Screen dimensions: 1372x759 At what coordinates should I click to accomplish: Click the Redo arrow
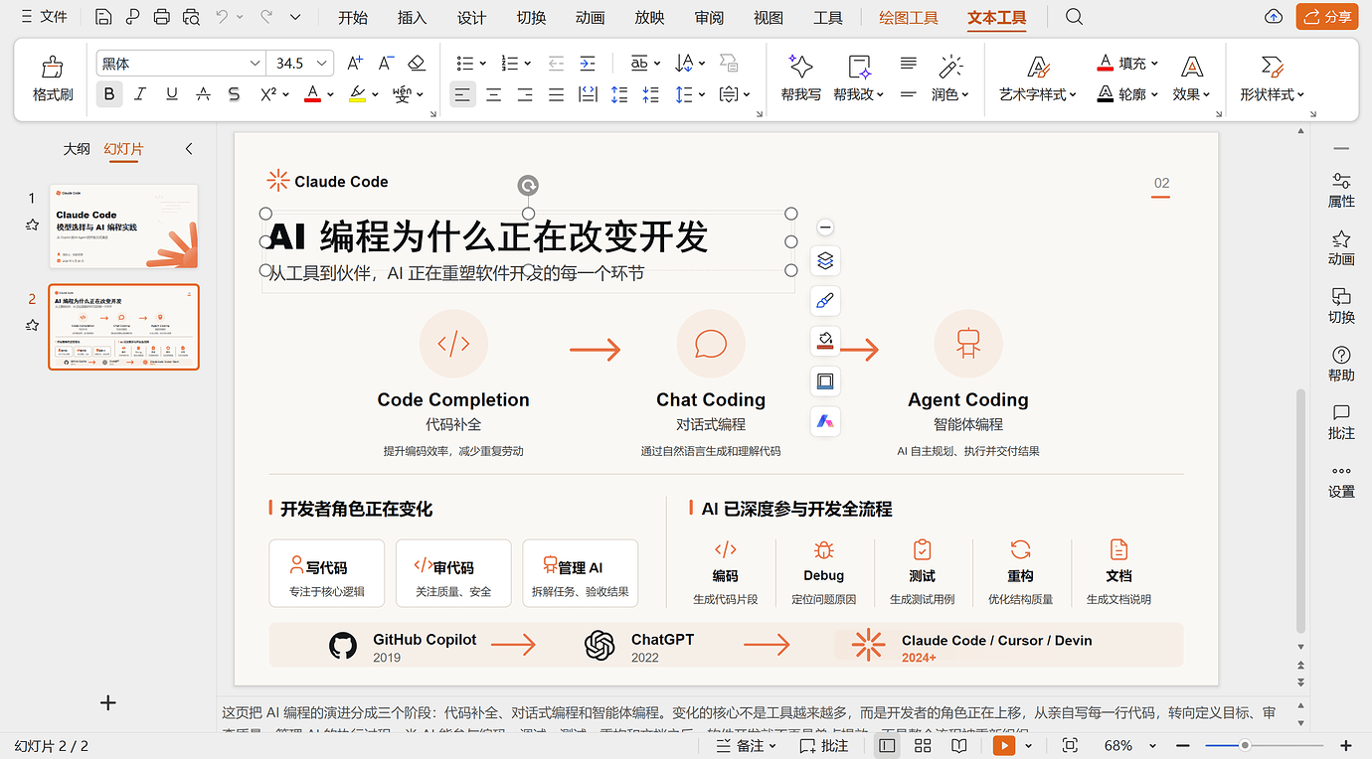266,17
